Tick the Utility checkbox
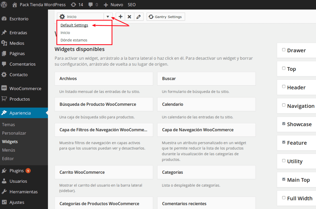Image resolution: width=316 pixels, height=209 pixels. pos(284,161)
